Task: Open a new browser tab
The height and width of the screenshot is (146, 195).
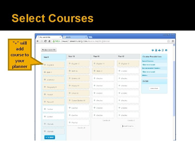Action: click(90, 37)
